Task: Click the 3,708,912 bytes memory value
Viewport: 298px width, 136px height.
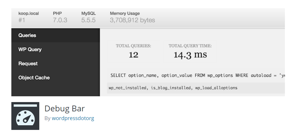Action: tap(132, 20)
